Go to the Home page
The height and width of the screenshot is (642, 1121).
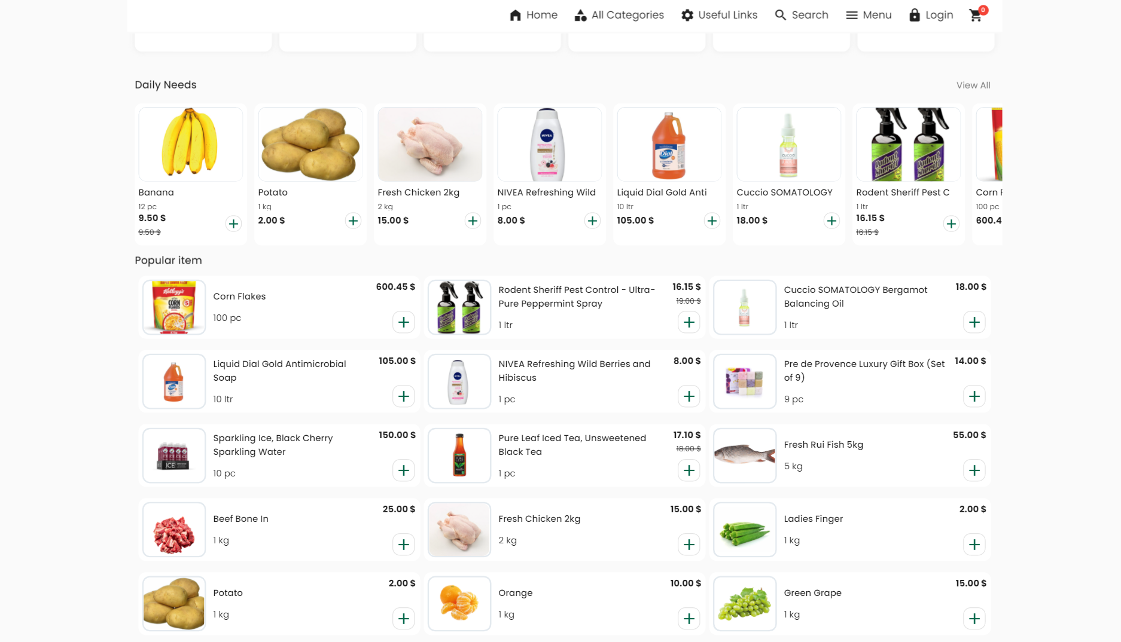[534, 15]
